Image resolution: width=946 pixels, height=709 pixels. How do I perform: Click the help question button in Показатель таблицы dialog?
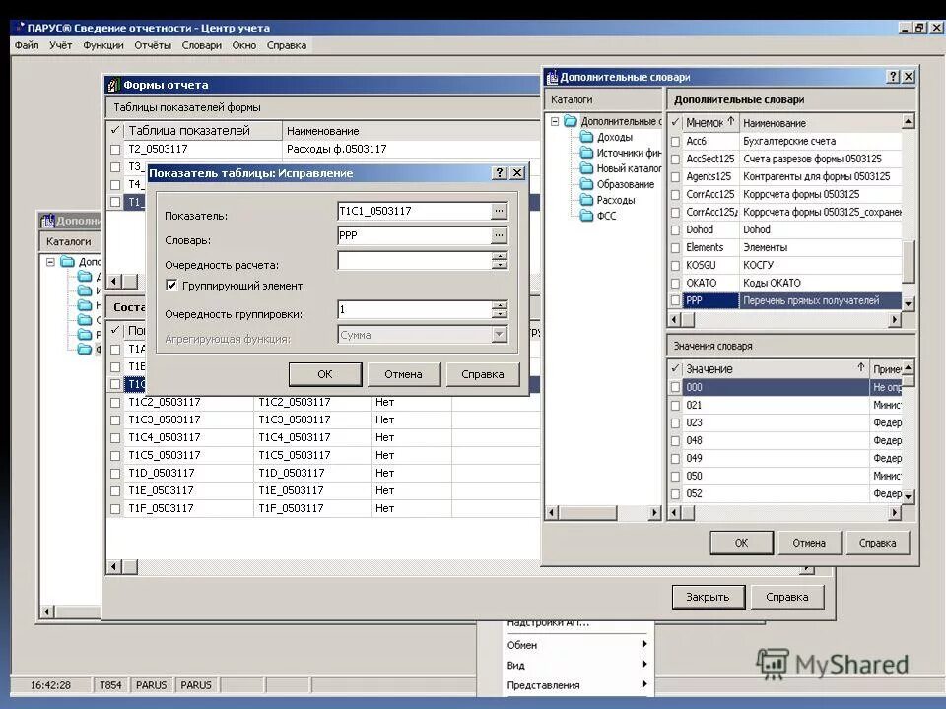coord(499,173)
